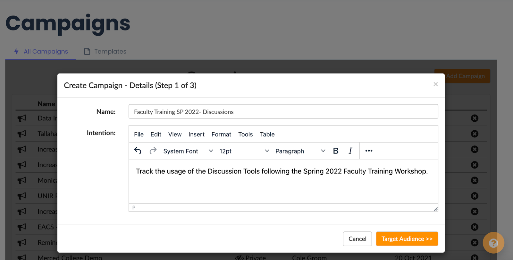Open the Table menu in editor

click(267, 134)
